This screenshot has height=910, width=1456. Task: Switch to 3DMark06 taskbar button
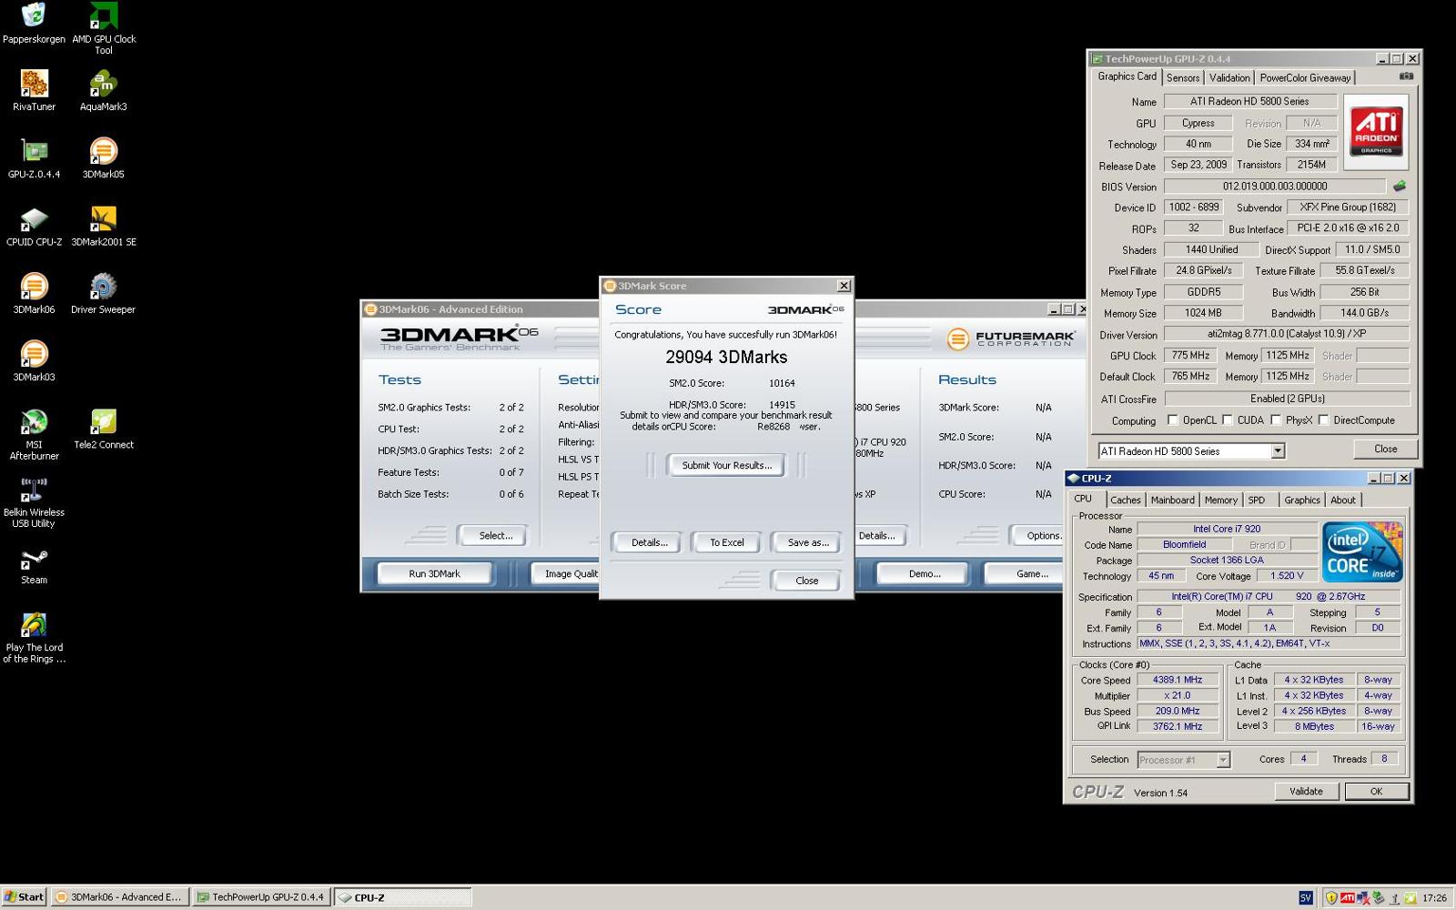(x=119, y=897)
